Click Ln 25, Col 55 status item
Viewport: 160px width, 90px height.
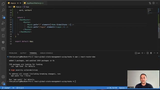[x=112, y=88]
